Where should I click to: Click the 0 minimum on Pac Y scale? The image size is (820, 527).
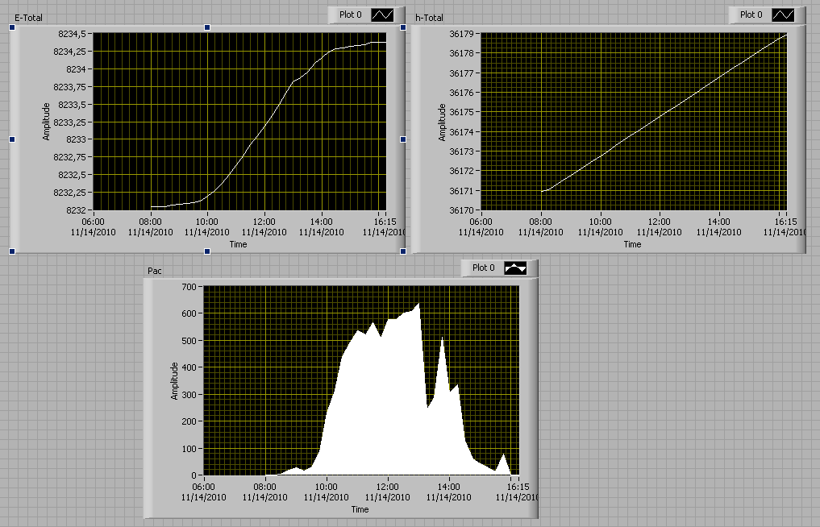click(194, 475)
